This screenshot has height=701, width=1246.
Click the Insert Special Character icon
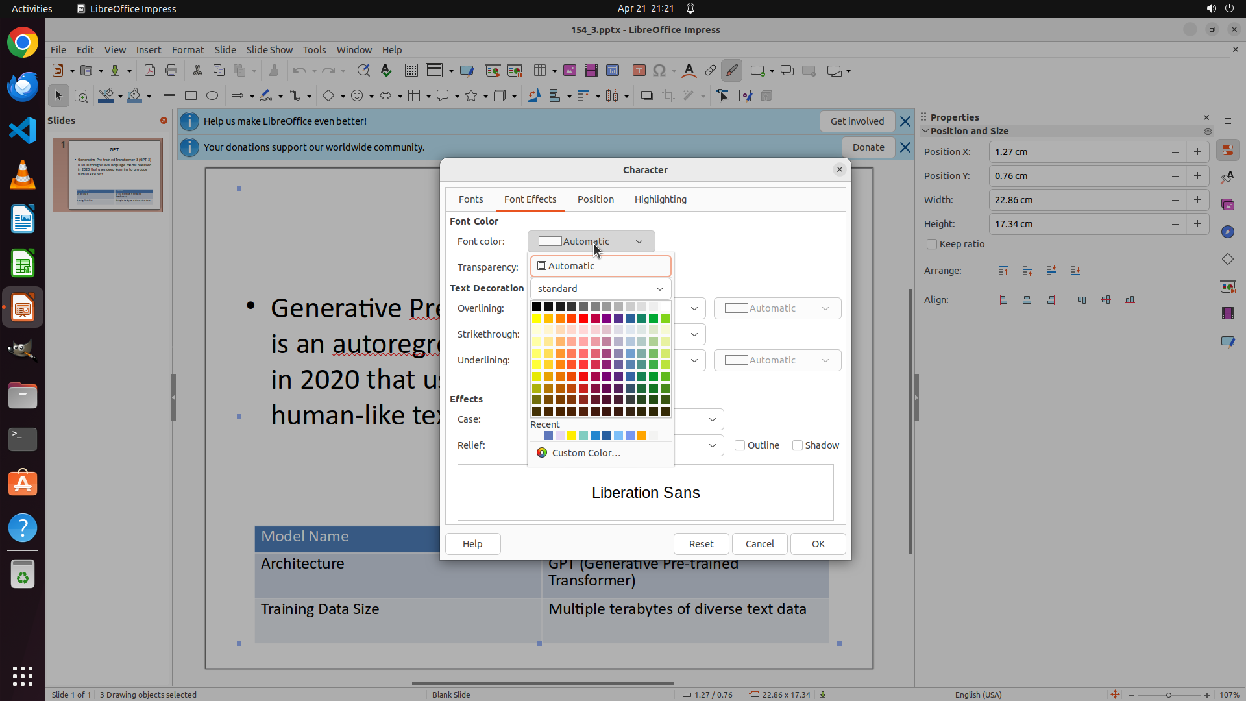(659, 71)
